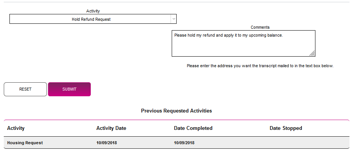
Task: Click the Activity label above the dropdown
Action: (93, 11)
